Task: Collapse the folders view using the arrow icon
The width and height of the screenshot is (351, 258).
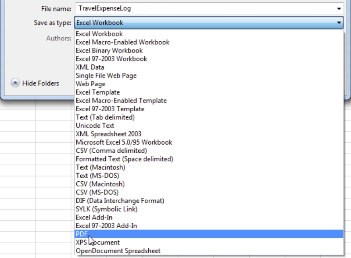Action: [x=14, y=83]
